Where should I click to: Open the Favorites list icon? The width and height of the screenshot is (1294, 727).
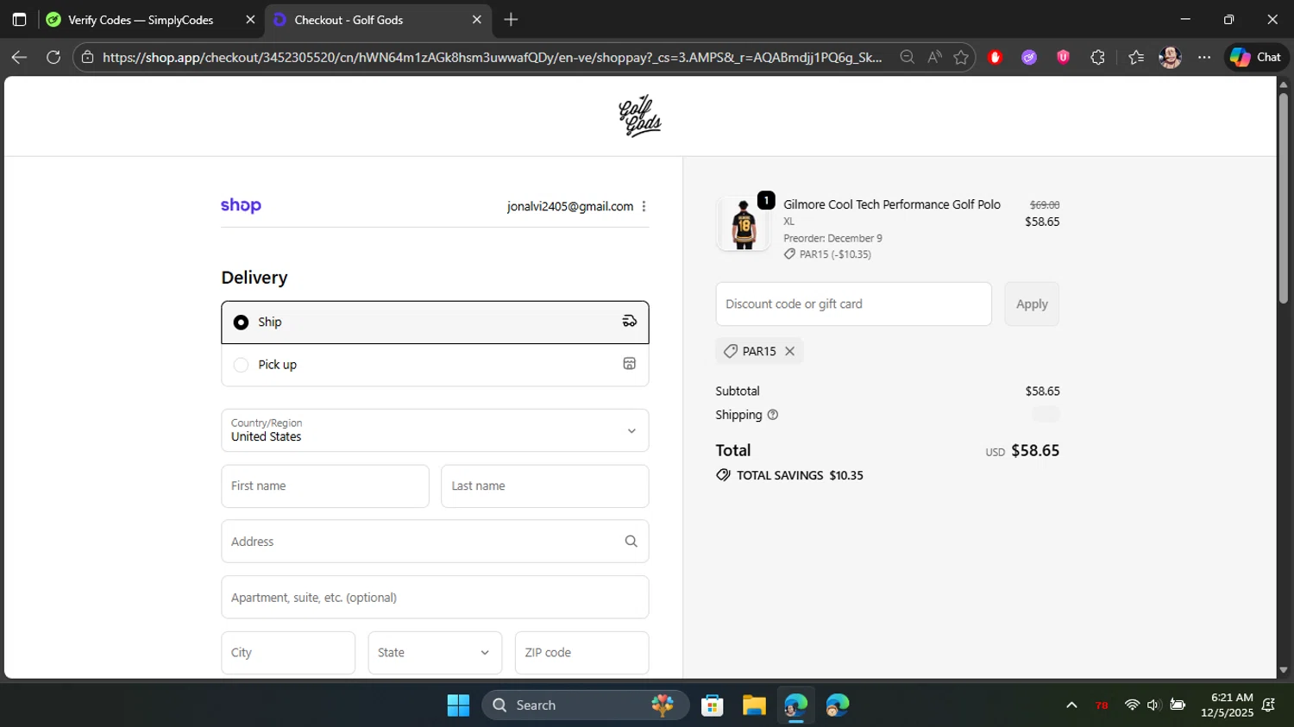[x=1136, y=57]
